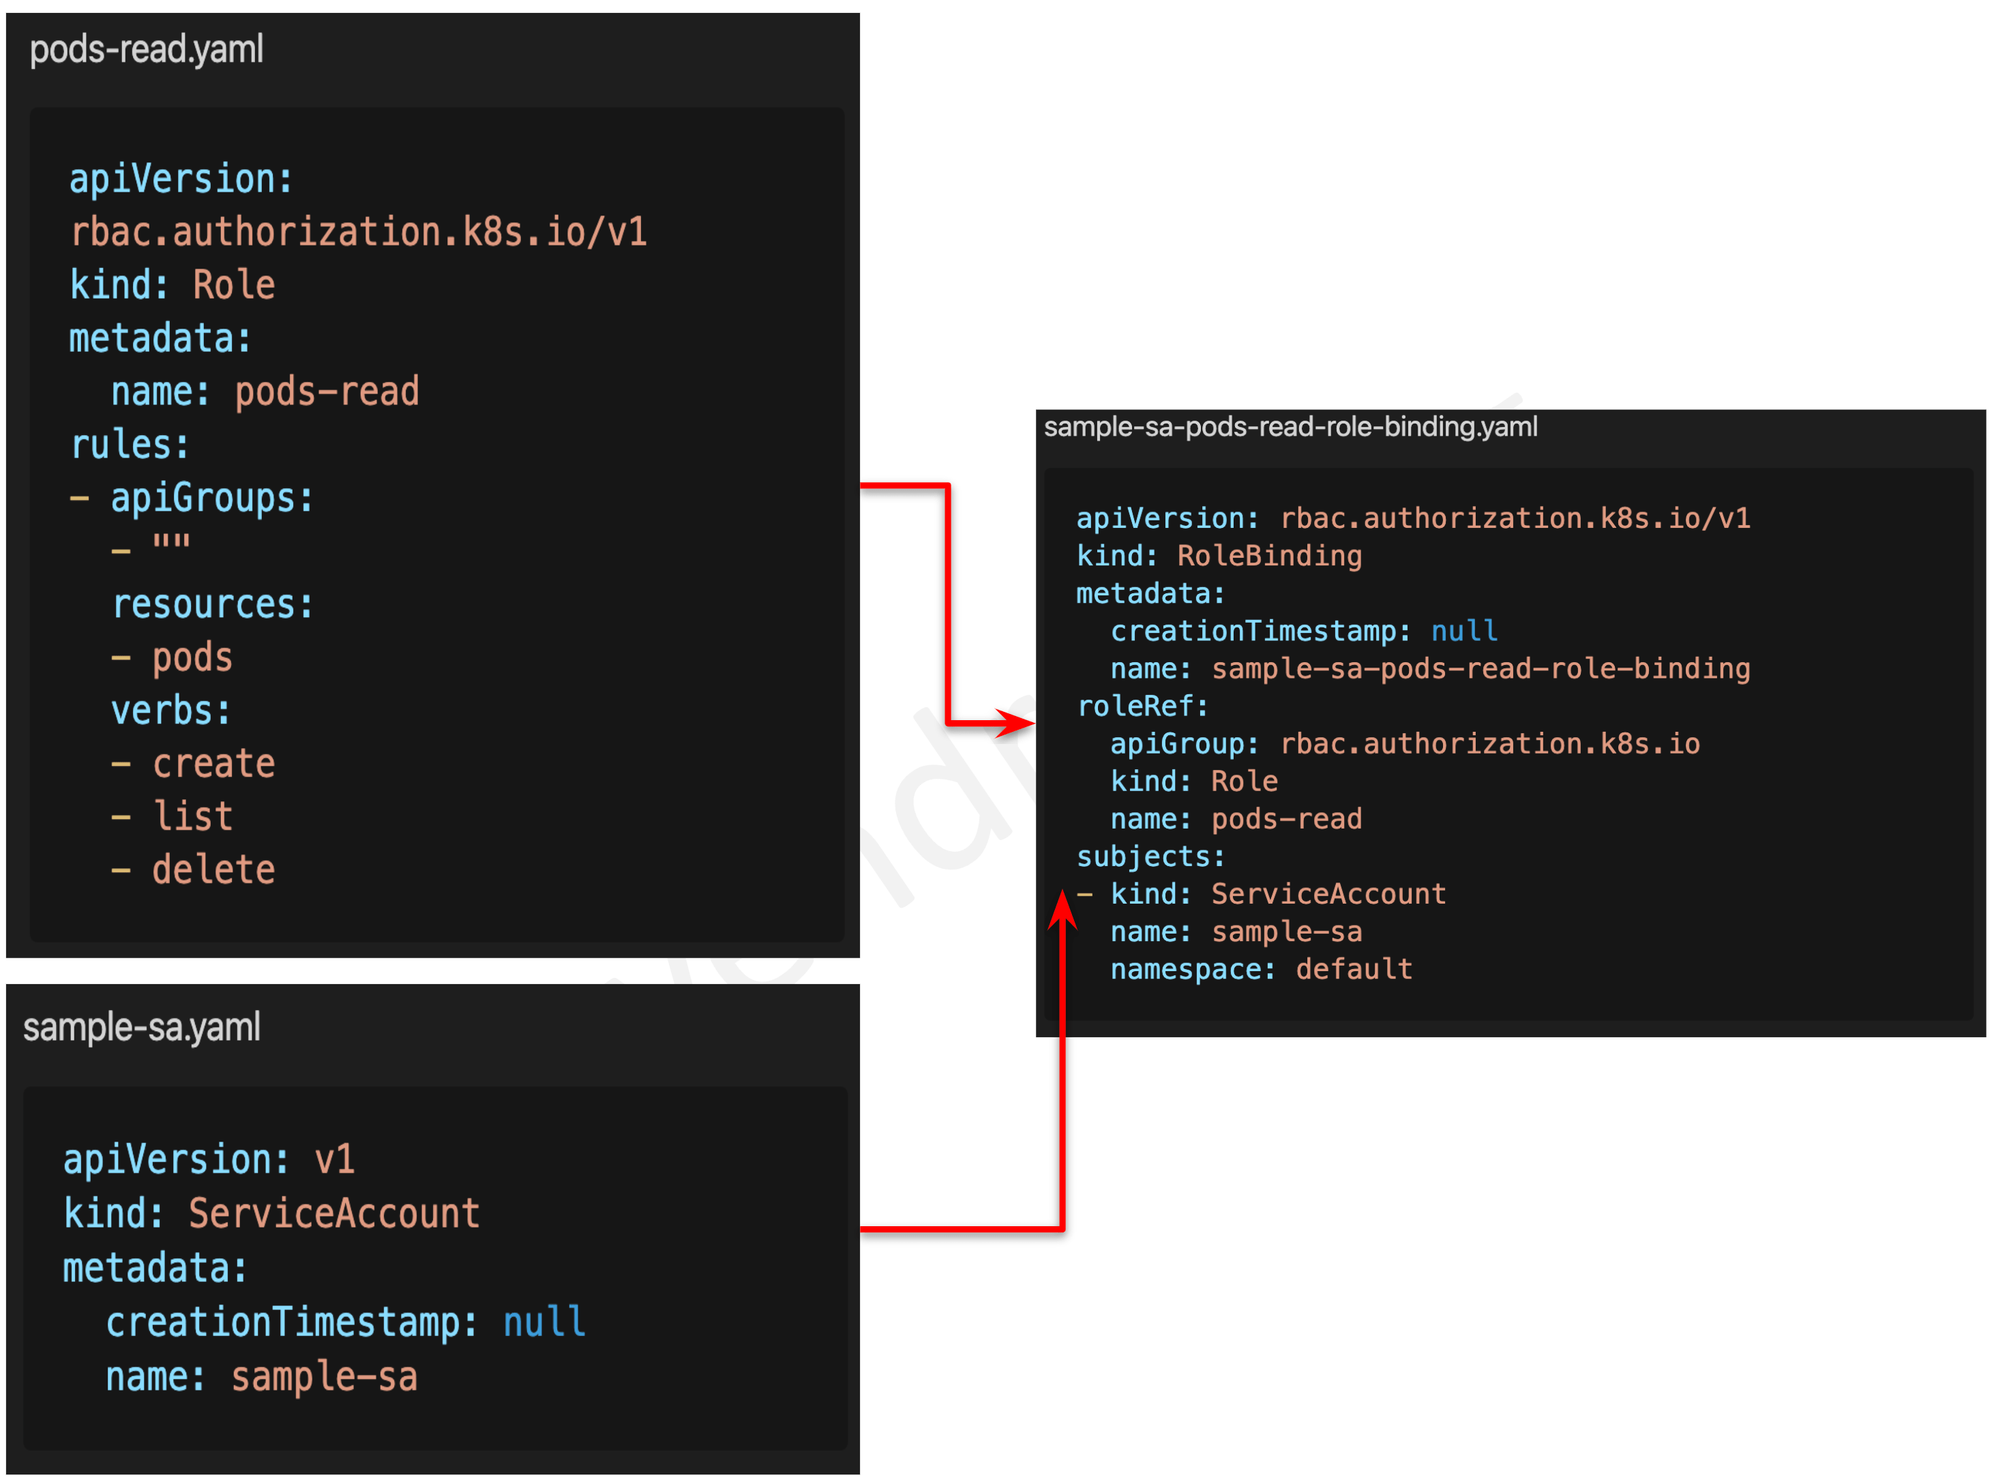Image resolution: width=1994 pixels, height=1484 pixels.
Task: Click 'namespace: default' in role binding
Action: click(1261, 969)
